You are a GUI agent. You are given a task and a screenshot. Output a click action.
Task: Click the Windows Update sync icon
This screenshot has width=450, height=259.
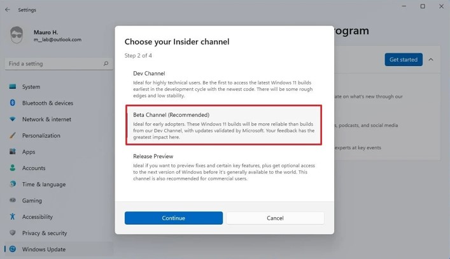point(12,249)
